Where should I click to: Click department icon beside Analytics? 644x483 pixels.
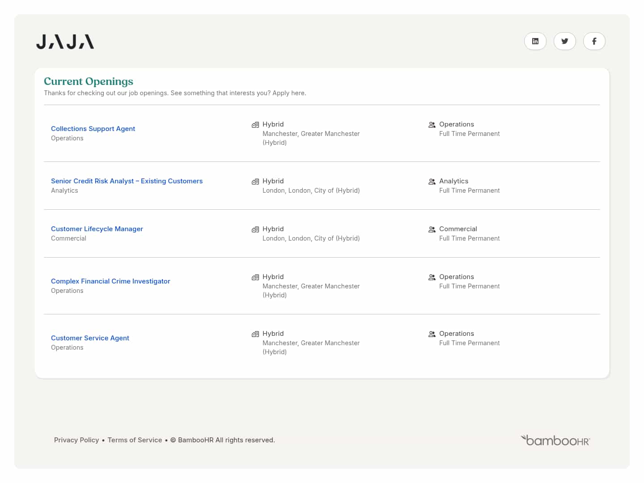(x=432, y=182)
